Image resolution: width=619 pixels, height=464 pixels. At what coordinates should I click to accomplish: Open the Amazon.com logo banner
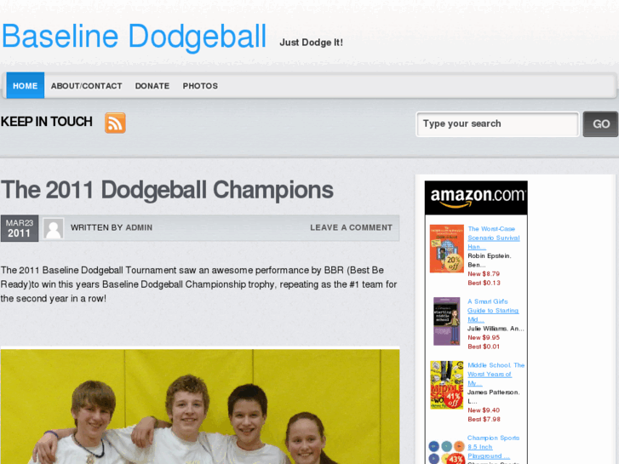(x=476, y=198)
